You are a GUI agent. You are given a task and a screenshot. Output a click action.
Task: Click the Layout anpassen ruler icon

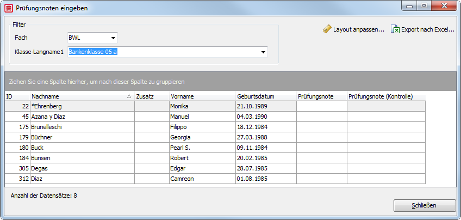[327, 29]
